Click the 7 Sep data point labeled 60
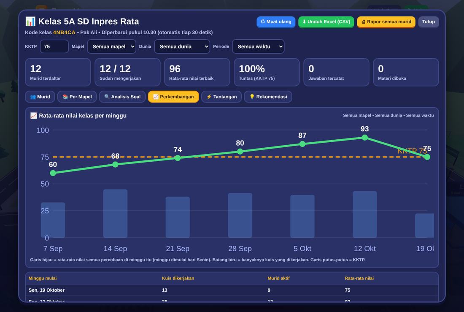The image size is (464, 312). tap(53, 173)
